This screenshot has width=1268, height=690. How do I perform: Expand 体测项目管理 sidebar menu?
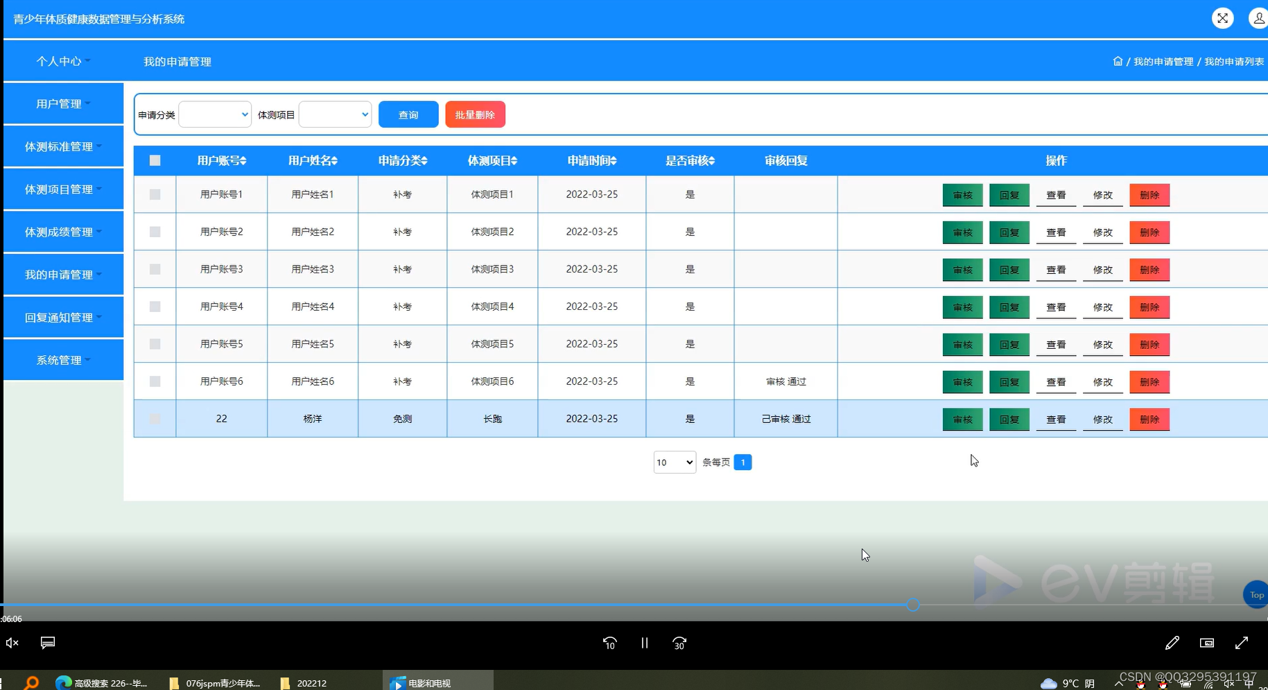coord(63,189)
